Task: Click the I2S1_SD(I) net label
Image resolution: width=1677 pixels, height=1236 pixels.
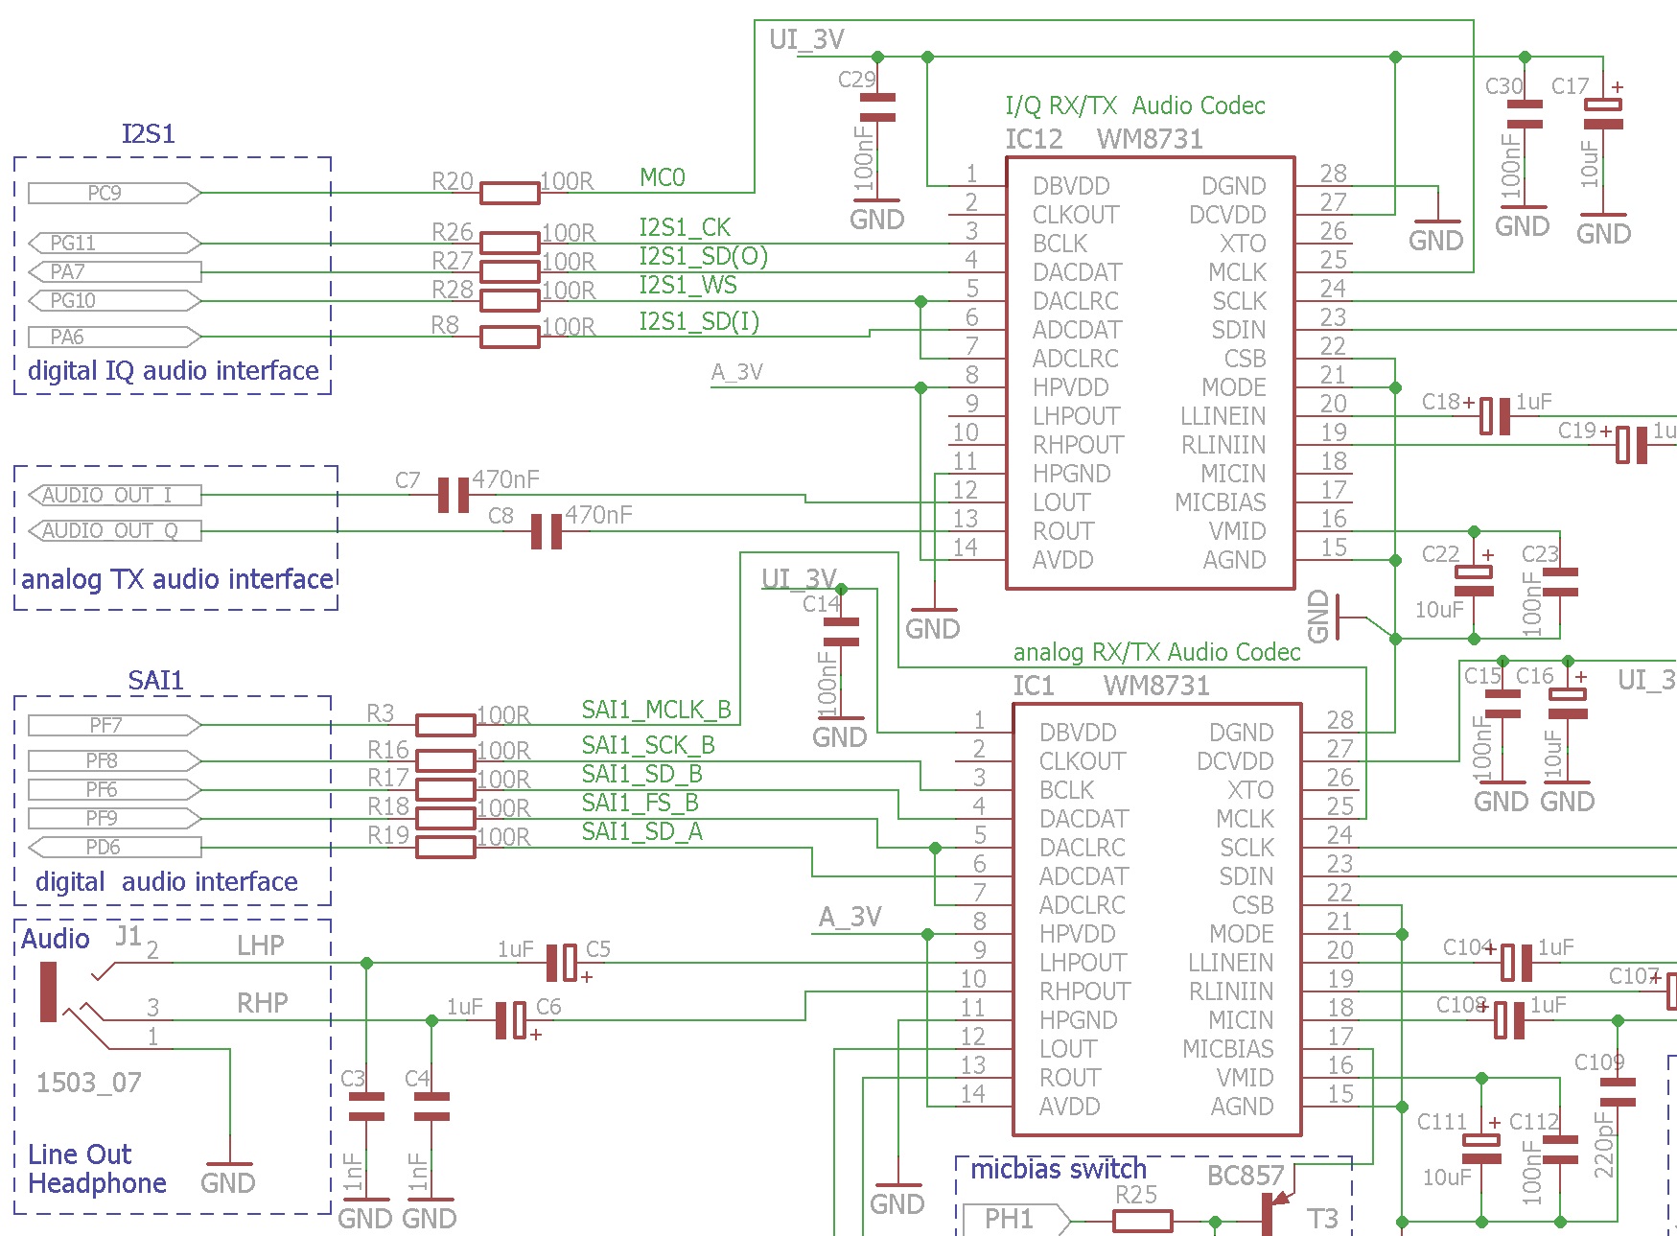Action: 699,321
